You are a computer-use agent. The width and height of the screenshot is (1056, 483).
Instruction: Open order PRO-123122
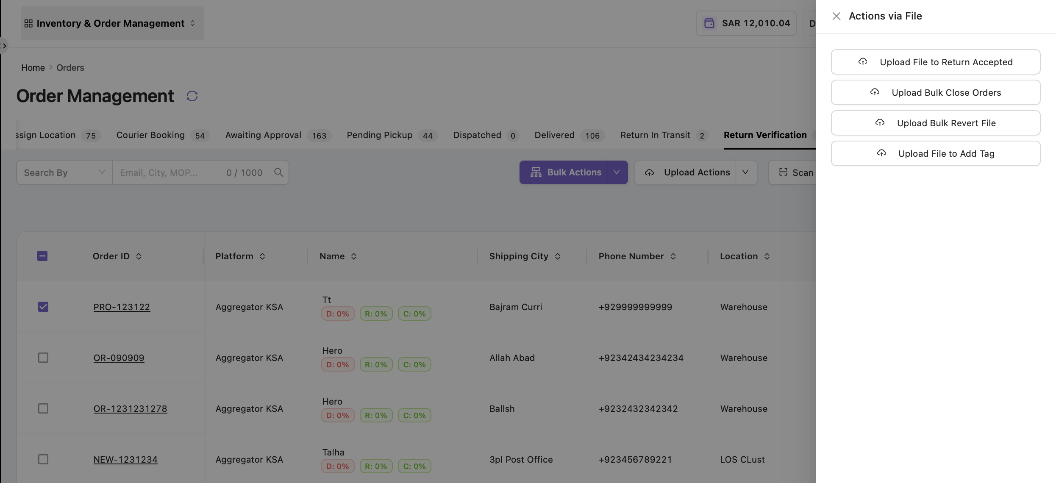coord(122,307)
